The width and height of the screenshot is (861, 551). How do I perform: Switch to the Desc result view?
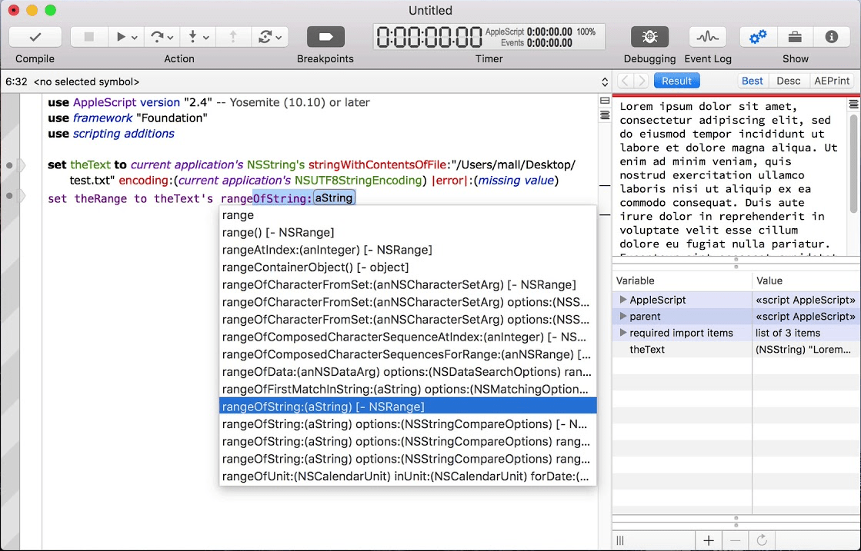(x=789, y=81)
